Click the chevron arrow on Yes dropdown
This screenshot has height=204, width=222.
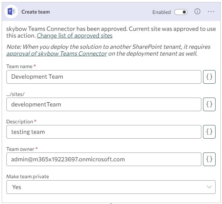pos(209,187)
